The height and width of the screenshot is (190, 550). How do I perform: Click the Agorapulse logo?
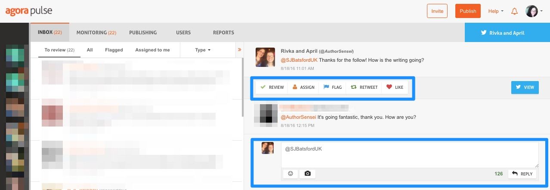pos(29,11)
